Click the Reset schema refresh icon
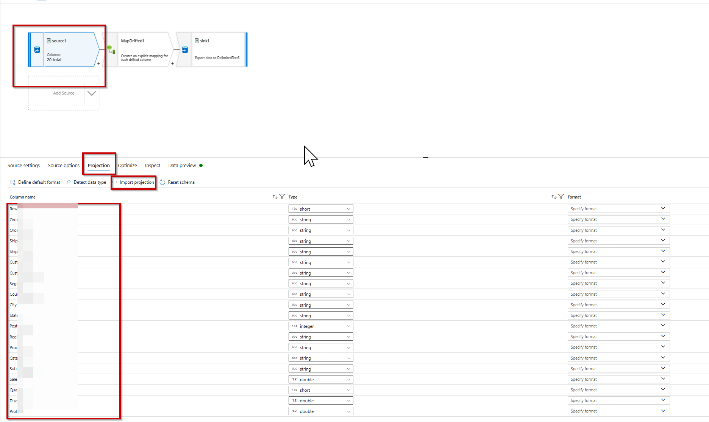This screenshot has height=422, width=709. (162, 182)
